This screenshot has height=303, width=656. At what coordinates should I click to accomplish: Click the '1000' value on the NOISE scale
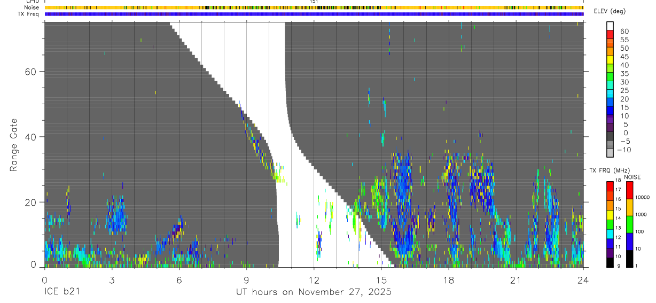641,214
